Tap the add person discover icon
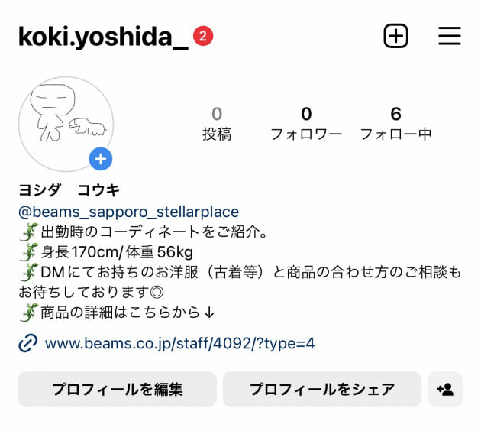Screen dimensions: 481x434 click(445, 389)
